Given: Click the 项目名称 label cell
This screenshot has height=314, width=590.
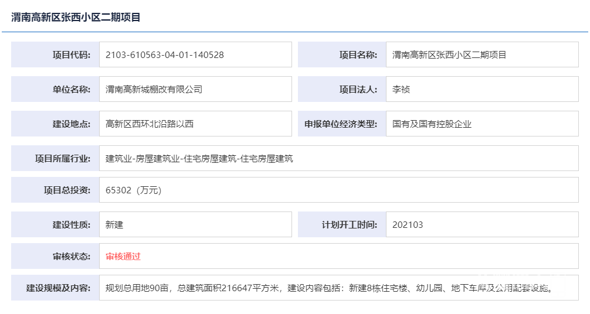Looking at the screenshot, I should [x=342, y=55].
